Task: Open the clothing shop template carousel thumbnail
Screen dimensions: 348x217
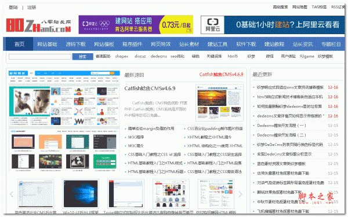Action: (x=171, y=194)
